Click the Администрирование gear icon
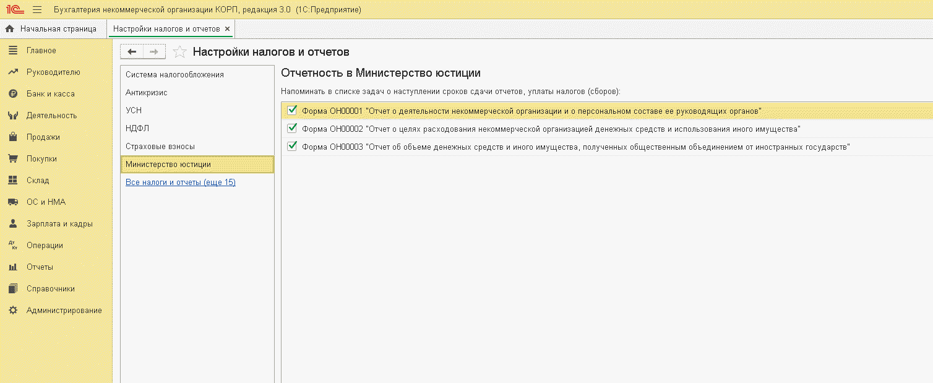Image resolution: width=933 pixels, height=383 pixels. (13, 310)
